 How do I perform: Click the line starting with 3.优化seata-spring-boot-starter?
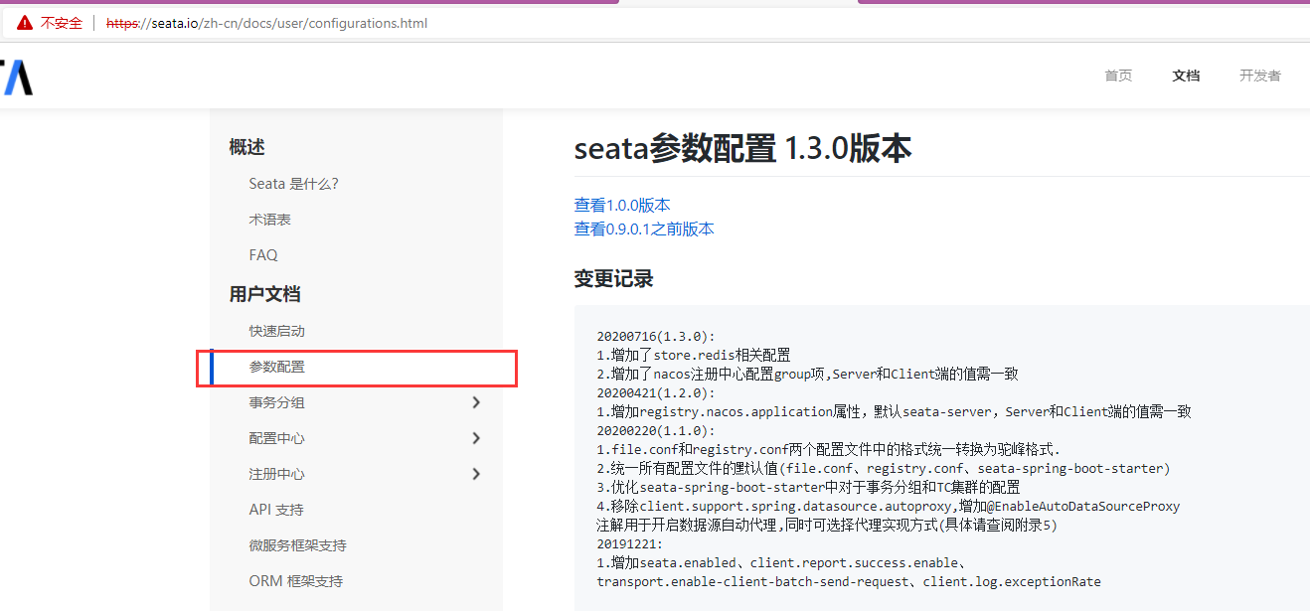(808, 488)
